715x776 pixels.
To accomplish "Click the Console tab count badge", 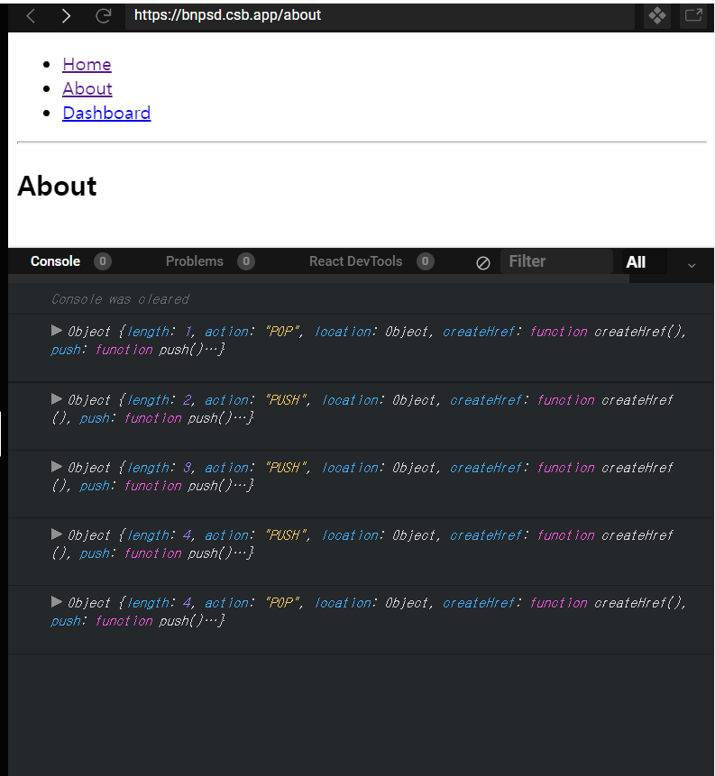I will tap(103, 261).
